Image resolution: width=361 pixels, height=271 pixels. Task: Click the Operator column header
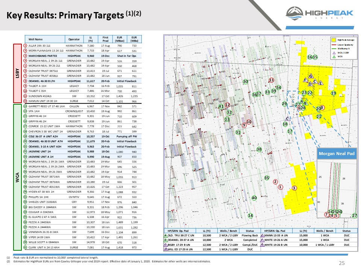coord(74,39)
